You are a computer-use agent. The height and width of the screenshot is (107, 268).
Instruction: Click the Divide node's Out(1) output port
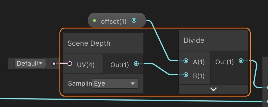(x=241, y=60)
